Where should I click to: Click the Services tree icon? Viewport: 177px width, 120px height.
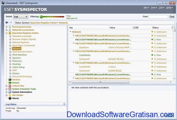pos(10,80)
